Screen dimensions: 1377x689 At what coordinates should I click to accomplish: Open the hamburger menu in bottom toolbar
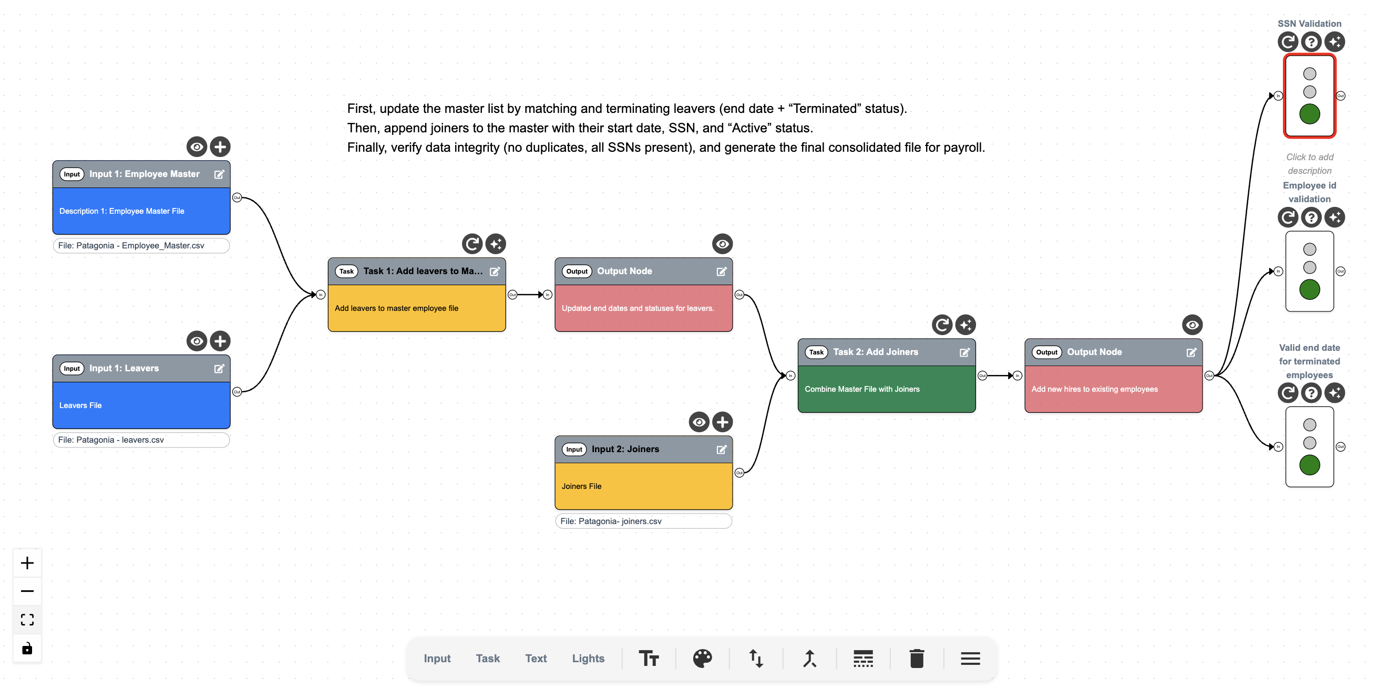970,658
